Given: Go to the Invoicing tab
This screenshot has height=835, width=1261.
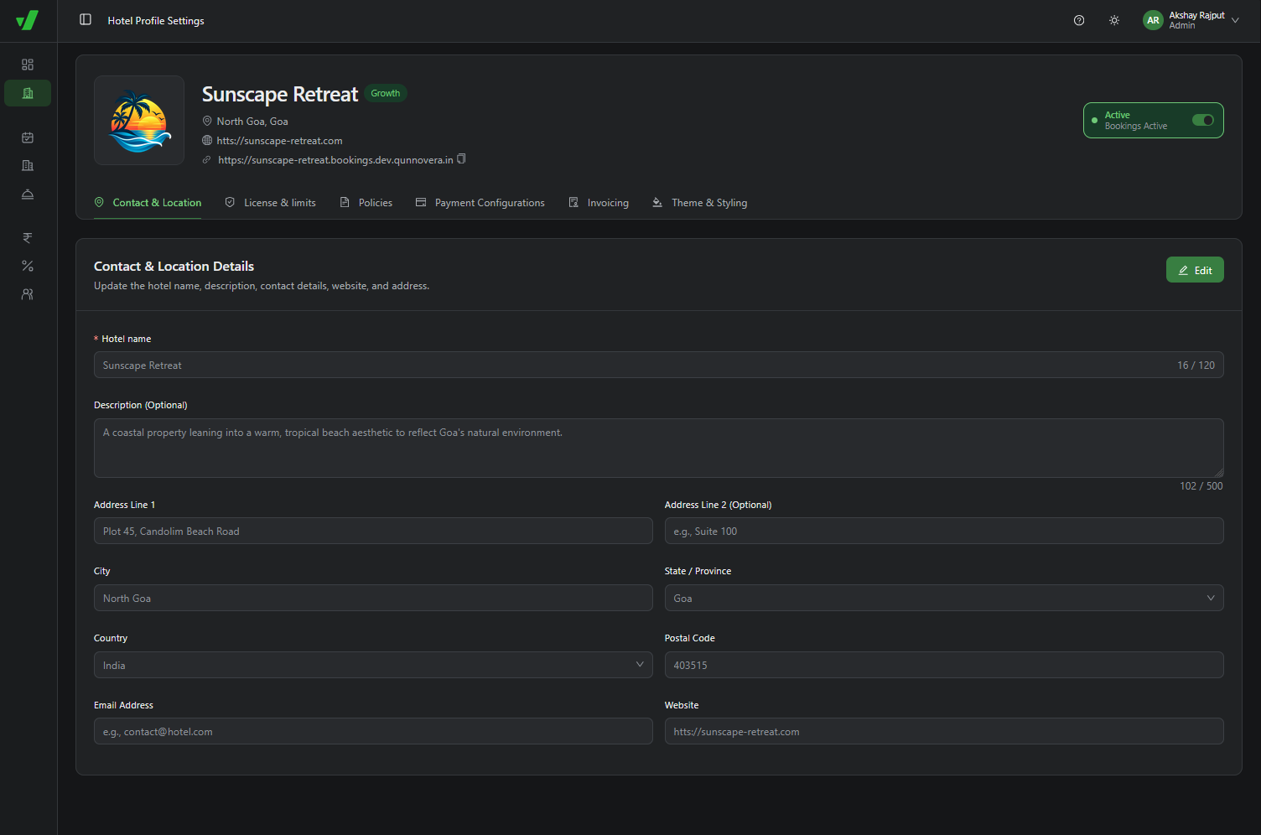Looking at the screenshot, I should coord(599,203).
